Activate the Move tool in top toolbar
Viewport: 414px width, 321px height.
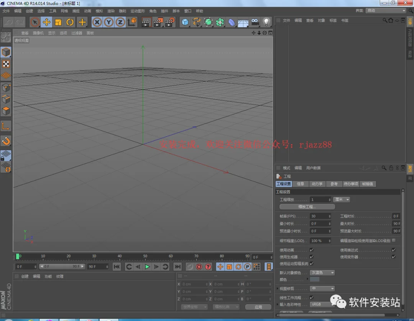(46, 22)
